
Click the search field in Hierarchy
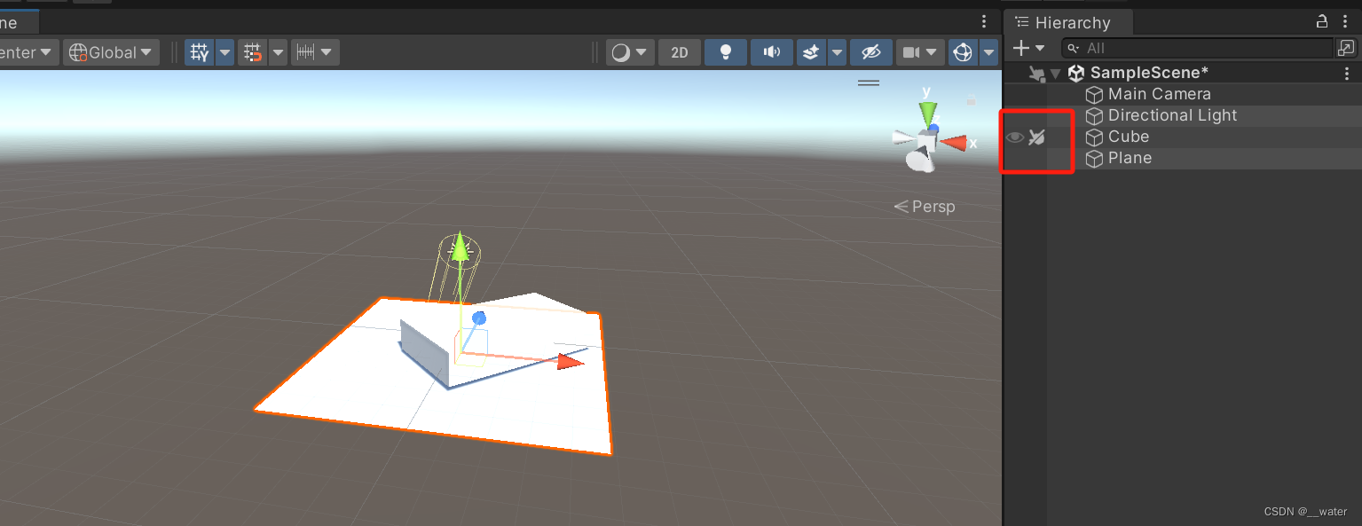pyautogui.click(x=1198, y=48)
